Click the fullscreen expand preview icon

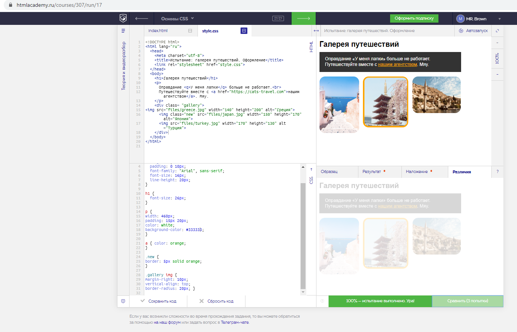tap(497, 31)
